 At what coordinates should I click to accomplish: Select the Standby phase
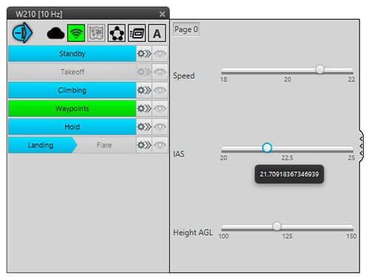click(x=72, y=53)
